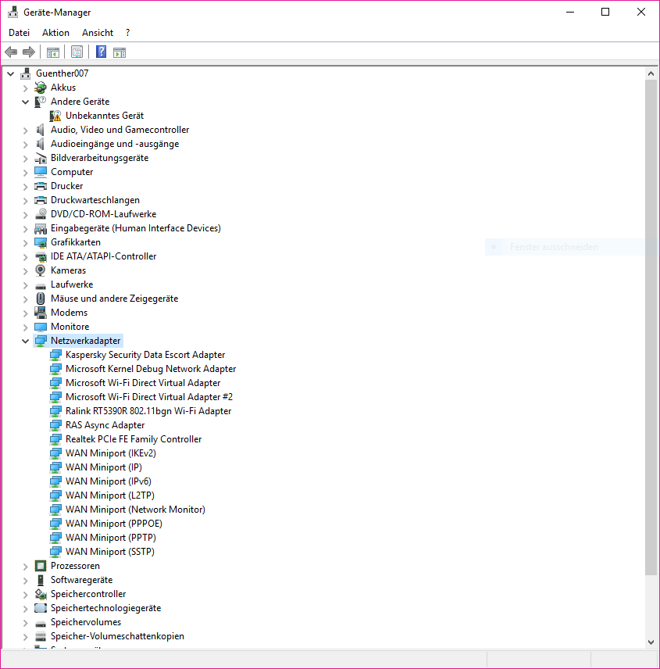Select WAN Miniport (IP) entry
660x669 pixels.
104,467
